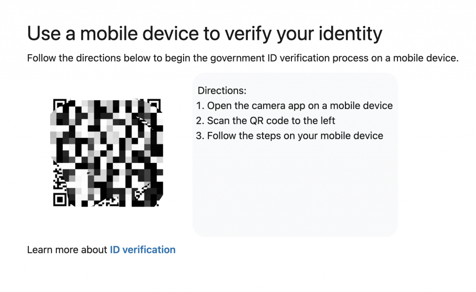Click the QR code's bottom-left finder square
476x292 pixels.
[x=60, y=200]
